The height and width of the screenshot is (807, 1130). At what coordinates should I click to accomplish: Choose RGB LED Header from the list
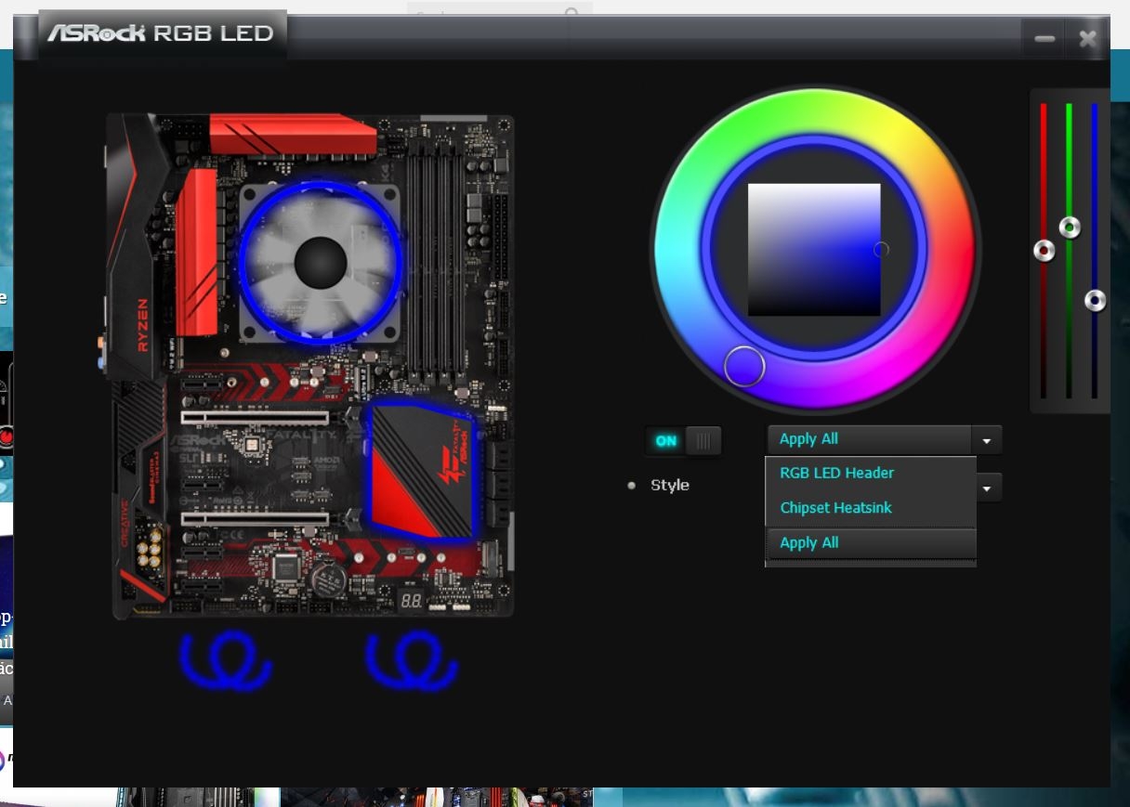click(x=871, y=473)
